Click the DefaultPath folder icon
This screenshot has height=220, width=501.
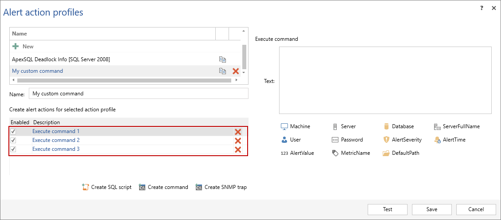click(x=387, y=153)
